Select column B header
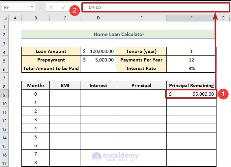 click(x=36, y=18)
